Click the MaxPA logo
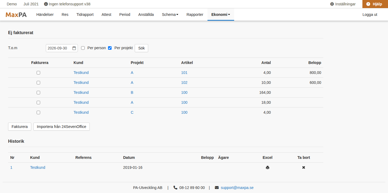Viewport: 388px width, 193px height. point(16,15)
